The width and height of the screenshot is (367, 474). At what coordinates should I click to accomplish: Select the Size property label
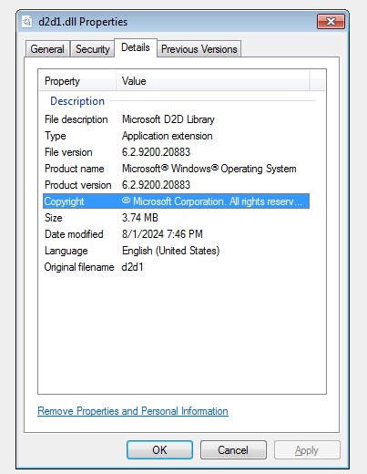[54, 218]
